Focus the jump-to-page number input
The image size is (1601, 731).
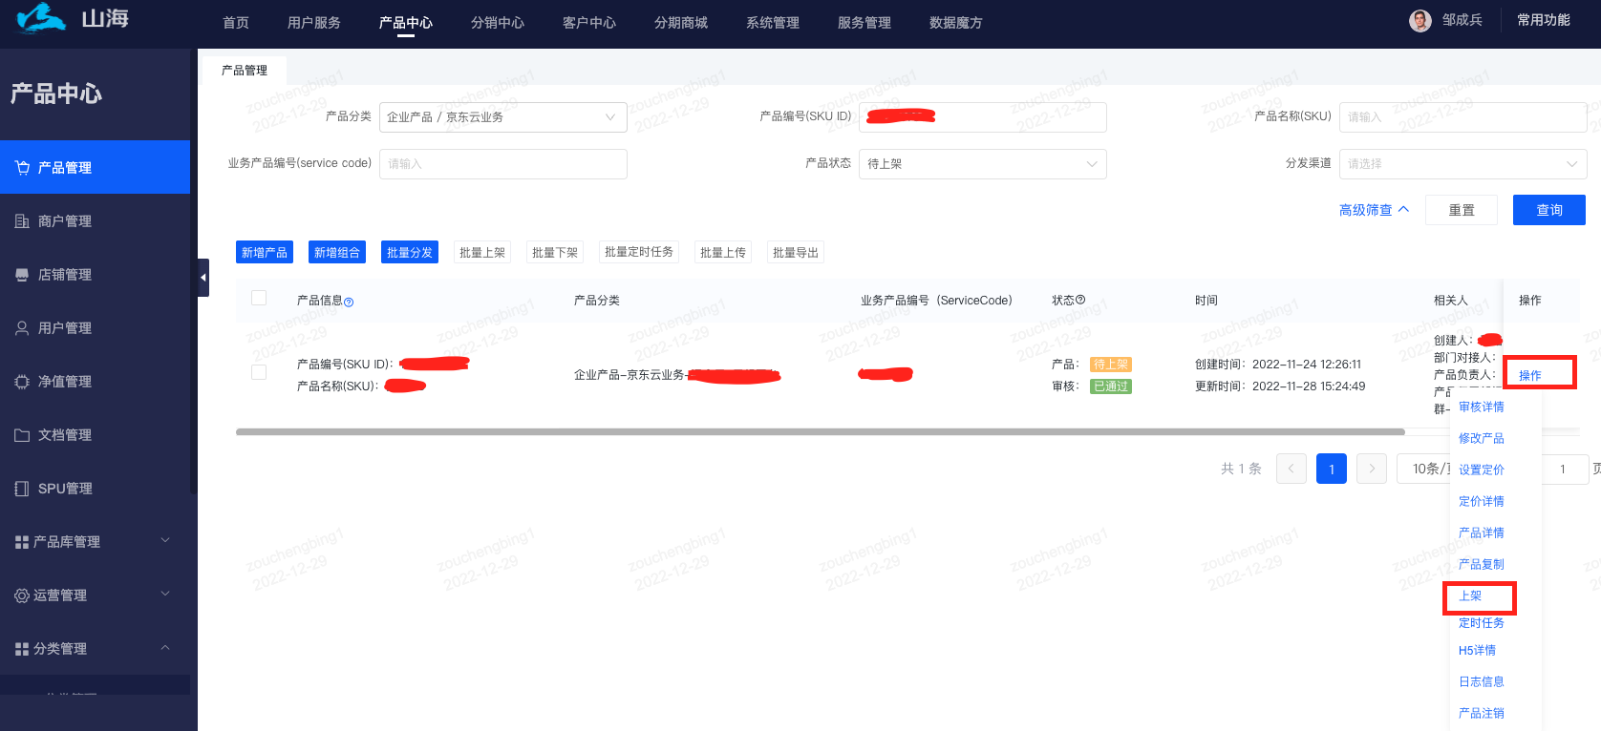coord(1563,469)
